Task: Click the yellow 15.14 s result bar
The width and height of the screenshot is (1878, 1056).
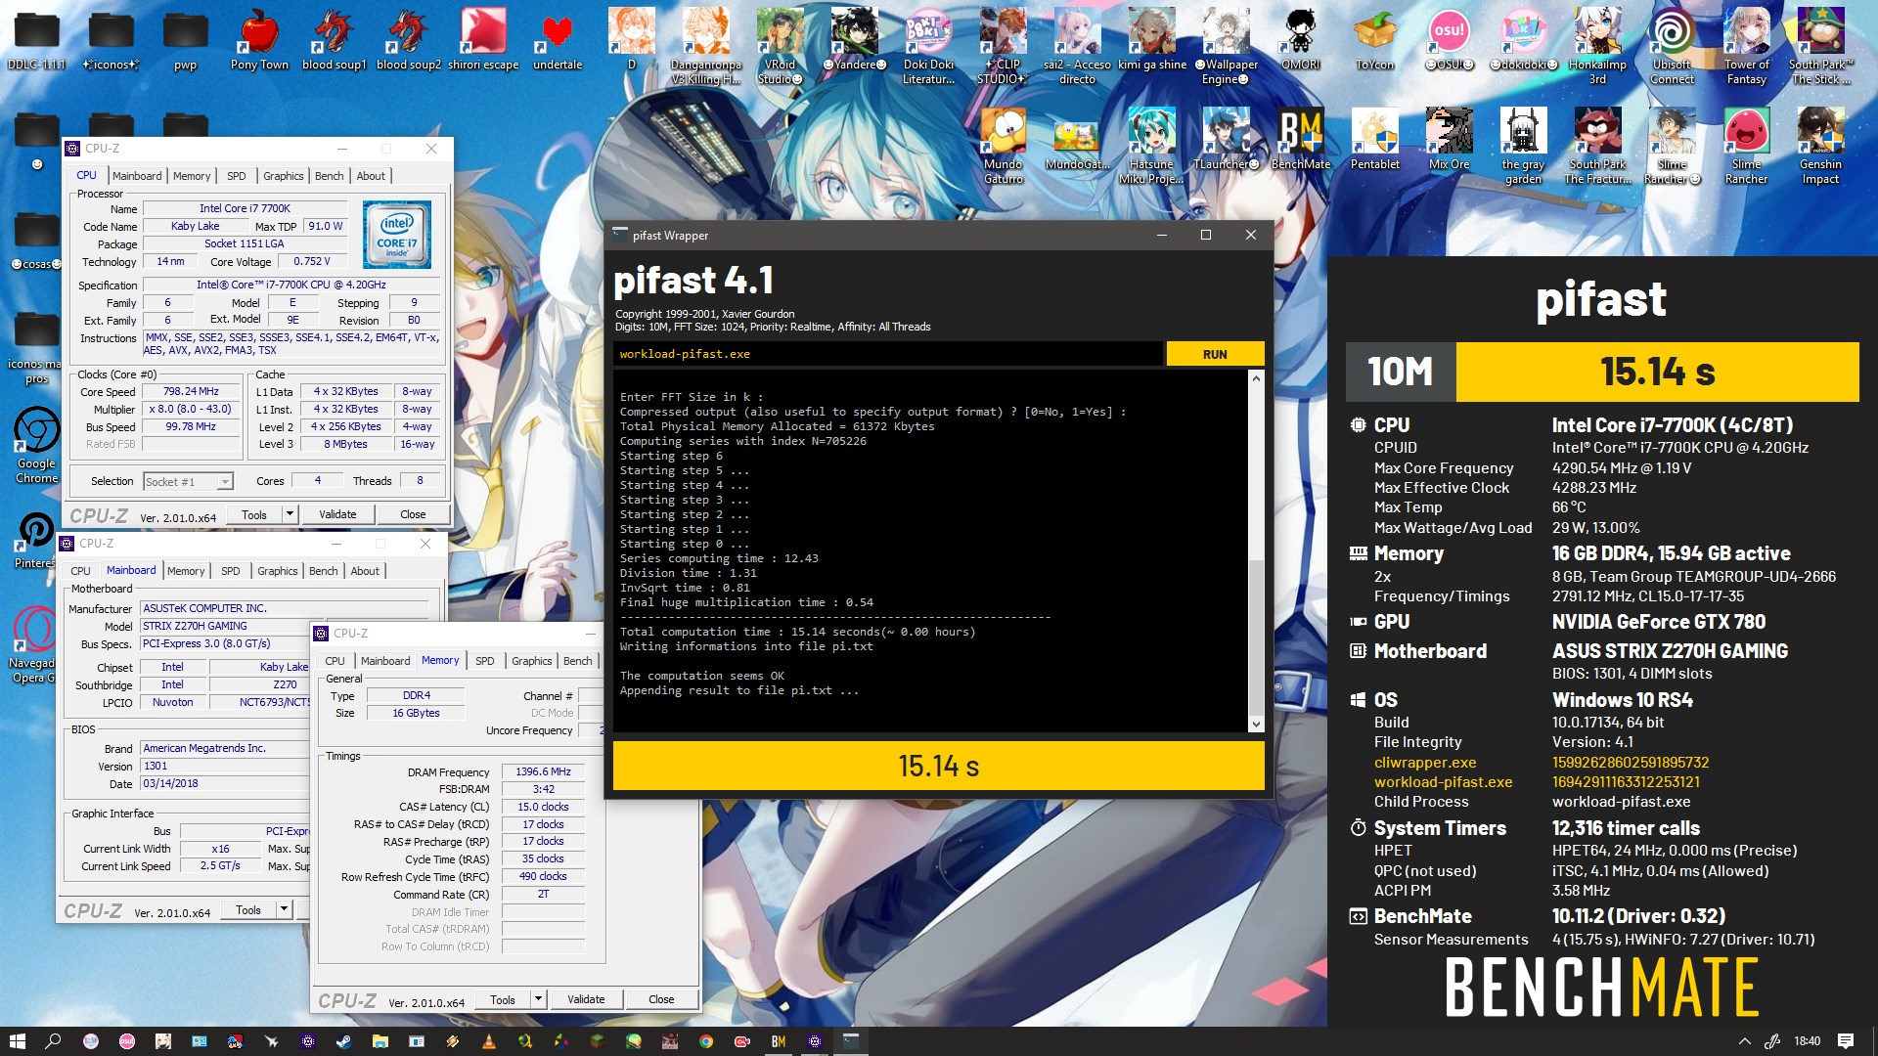Action: click(x=938, y=766)
